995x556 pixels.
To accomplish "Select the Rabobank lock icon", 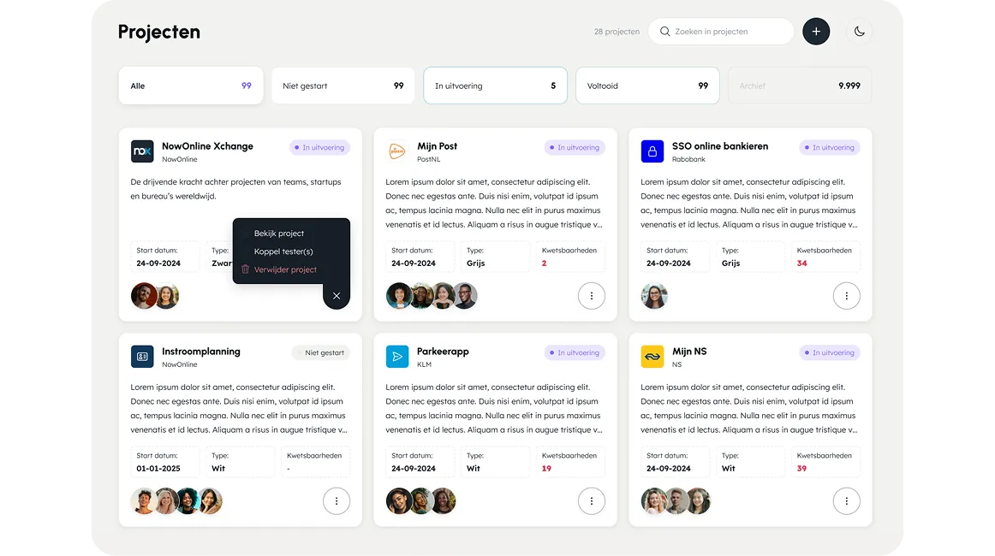I will [652, 151].
